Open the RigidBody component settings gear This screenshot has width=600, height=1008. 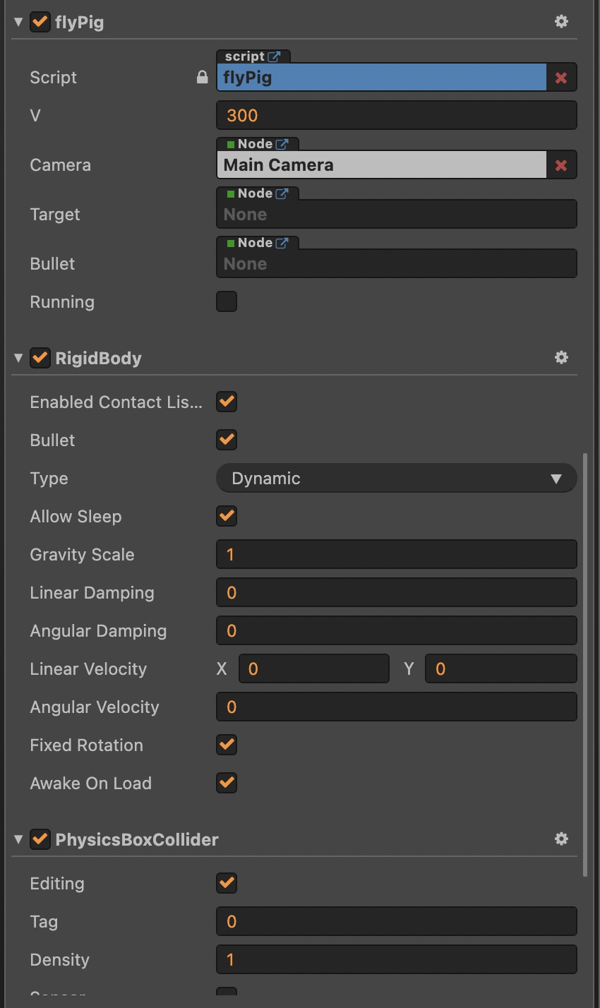point(561,358)
